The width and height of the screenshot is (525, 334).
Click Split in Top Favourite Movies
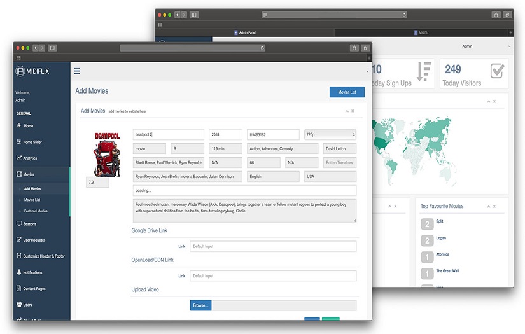pos(440,221)
